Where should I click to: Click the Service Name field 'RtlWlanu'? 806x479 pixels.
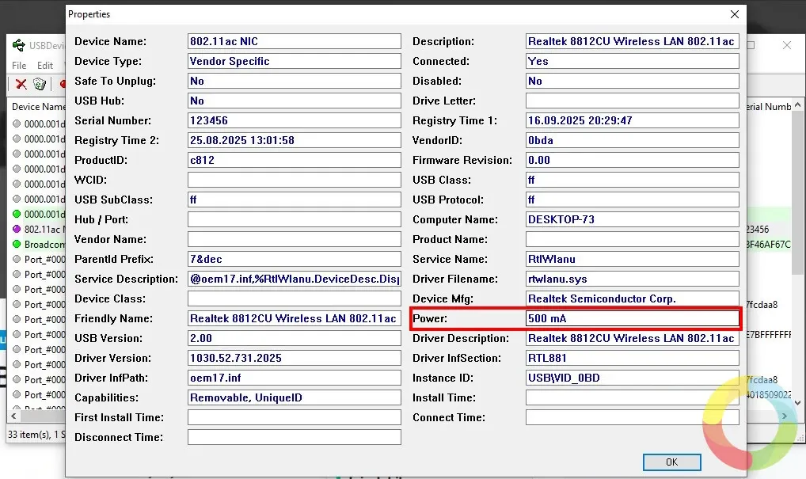point(633,259)
